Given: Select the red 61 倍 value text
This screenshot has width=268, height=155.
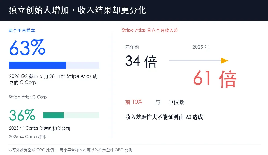Looking at the screenshot, I should tap(215, 79).
